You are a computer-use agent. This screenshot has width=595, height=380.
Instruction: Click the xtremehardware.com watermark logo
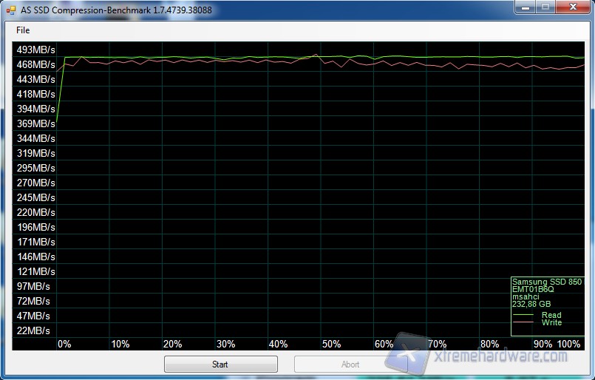[x=488, y=355]
